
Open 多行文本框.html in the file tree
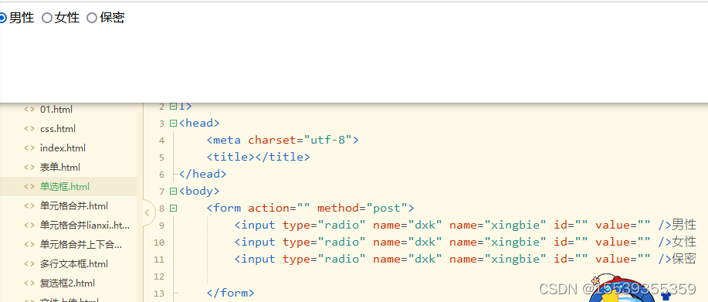pyautogui.click(x=74, y=264)
